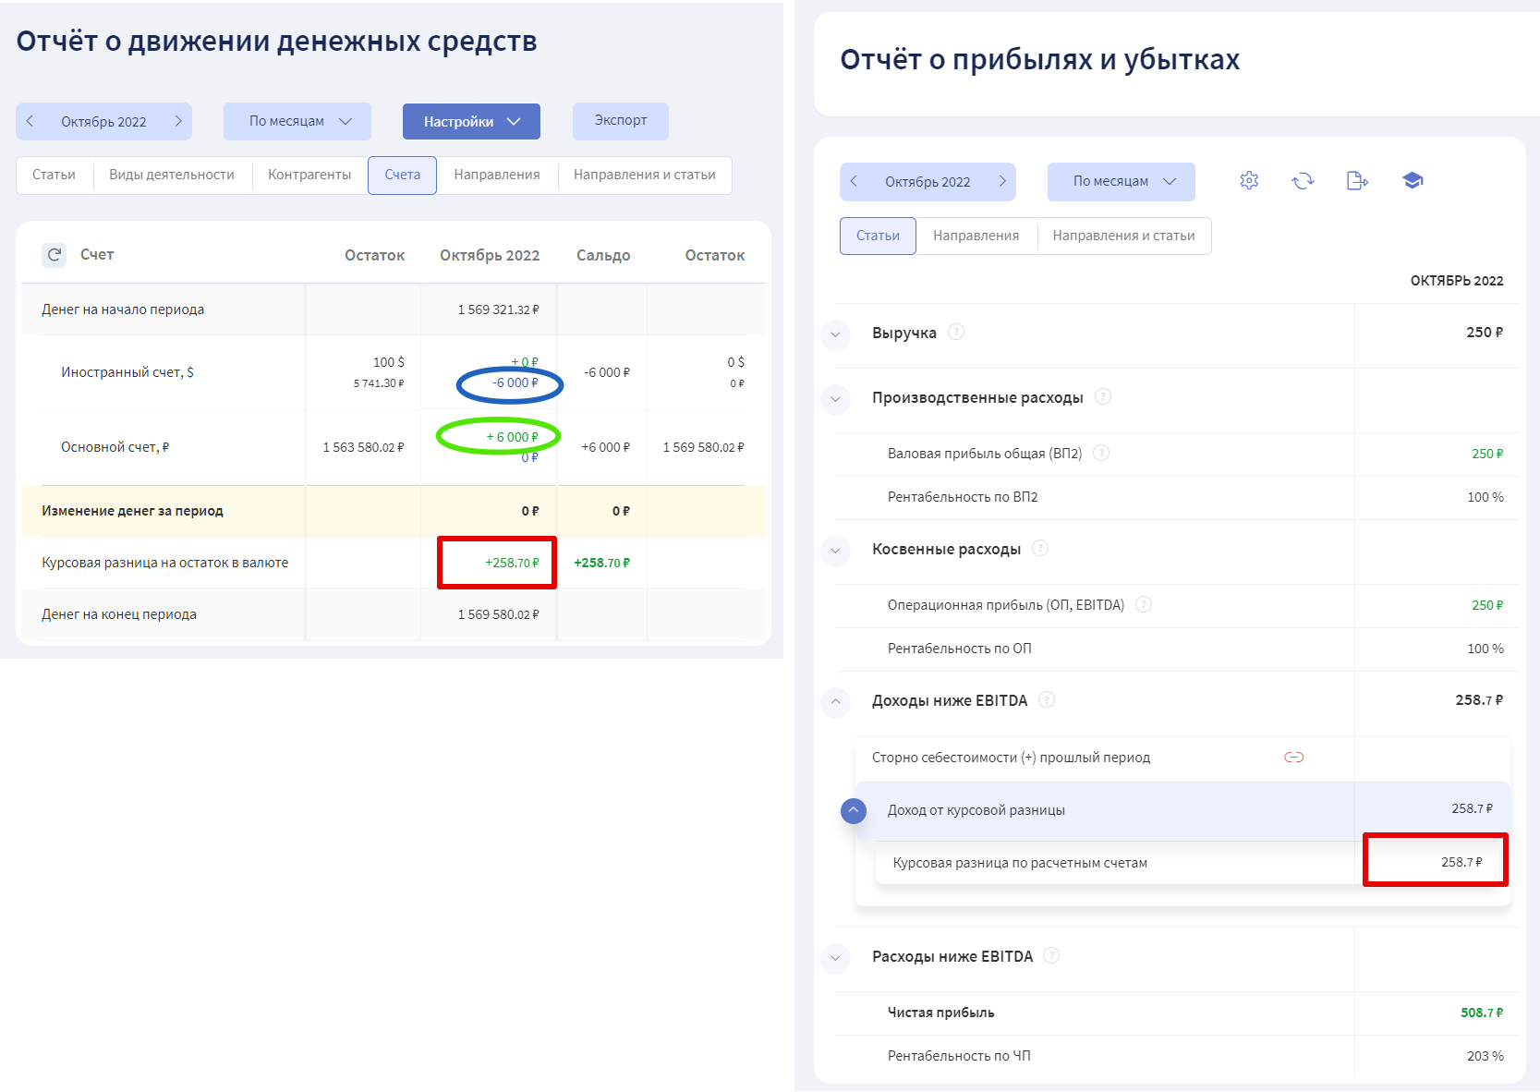Click the Чистая прибыль row
Image resolution: width=1540 pixels, height=1092 pixels.
click(x=1178, y=1013)
